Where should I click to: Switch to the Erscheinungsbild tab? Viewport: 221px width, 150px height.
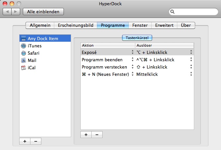(x=75, y=25)
